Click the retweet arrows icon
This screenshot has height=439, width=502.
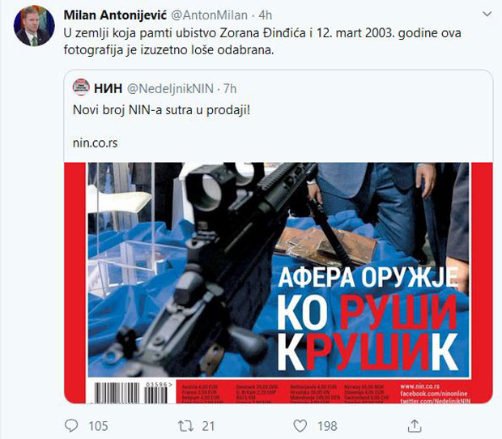pos(185,426)
